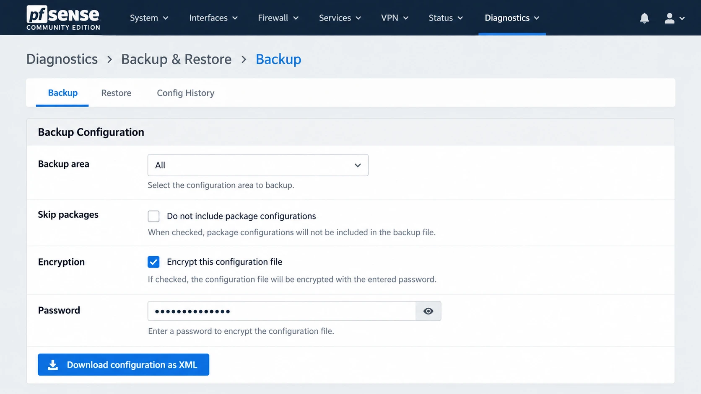Click the 'Encryption' row label

click(61, 262)
